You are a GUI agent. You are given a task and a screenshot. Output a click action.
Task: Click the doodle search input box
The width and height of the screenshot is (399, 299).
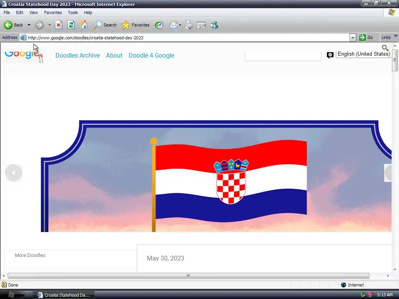pyautogui.click(x=283, y=56)
